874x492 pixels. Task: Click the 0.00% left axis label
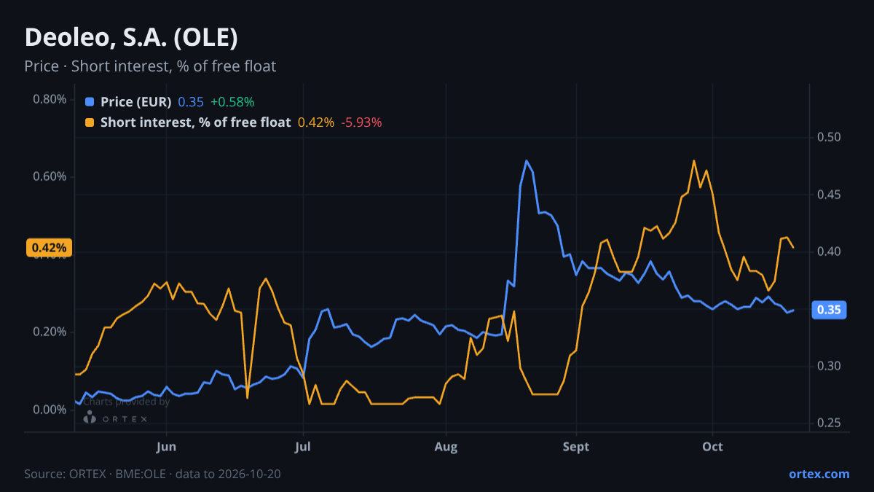(x=50, y=410)
